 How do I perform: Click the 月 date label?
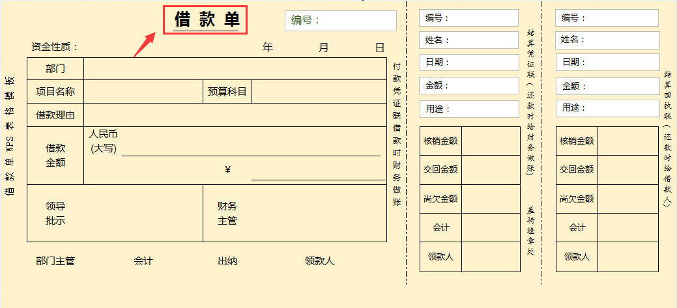[323, 48]
